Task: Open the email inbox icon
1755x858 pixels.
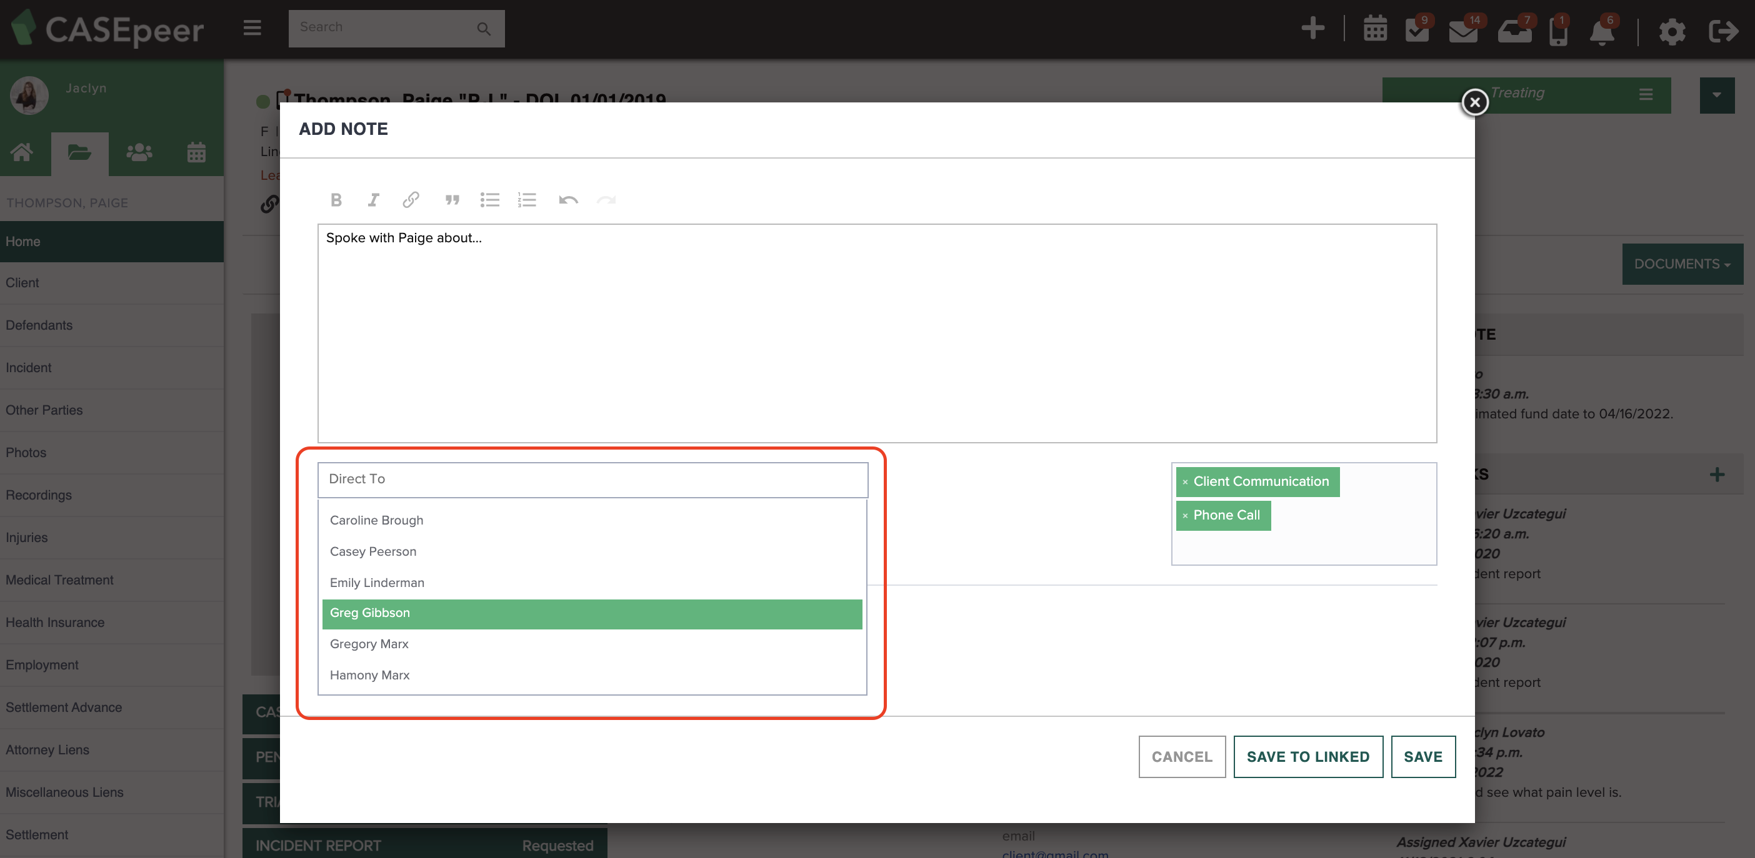Action: (x=1463, y=31)
